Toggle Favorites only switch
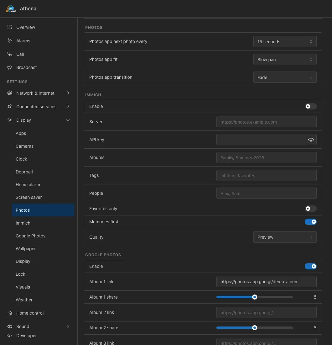The height and width of the screenshot is (345, 332). tap(311, 209)
